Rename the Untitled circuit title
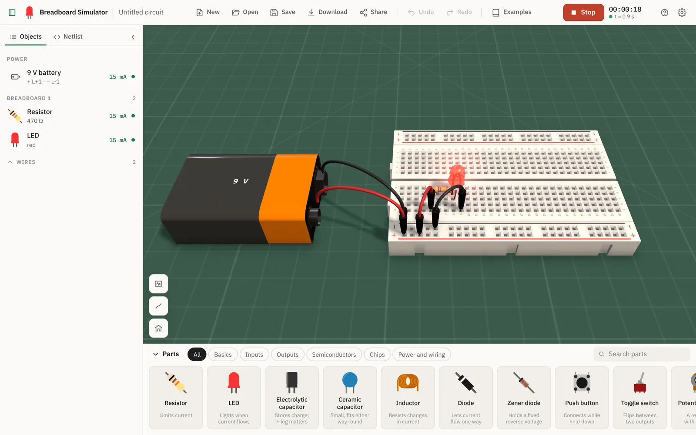 click(x=141, y=12)
